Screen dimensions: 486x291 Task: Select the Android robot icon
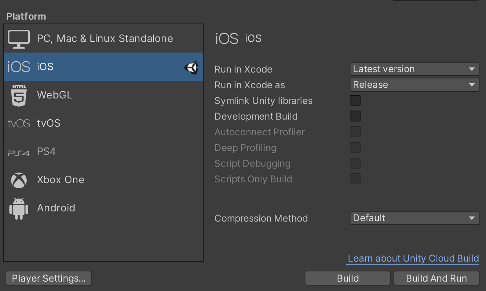click(x=19, y=208)
